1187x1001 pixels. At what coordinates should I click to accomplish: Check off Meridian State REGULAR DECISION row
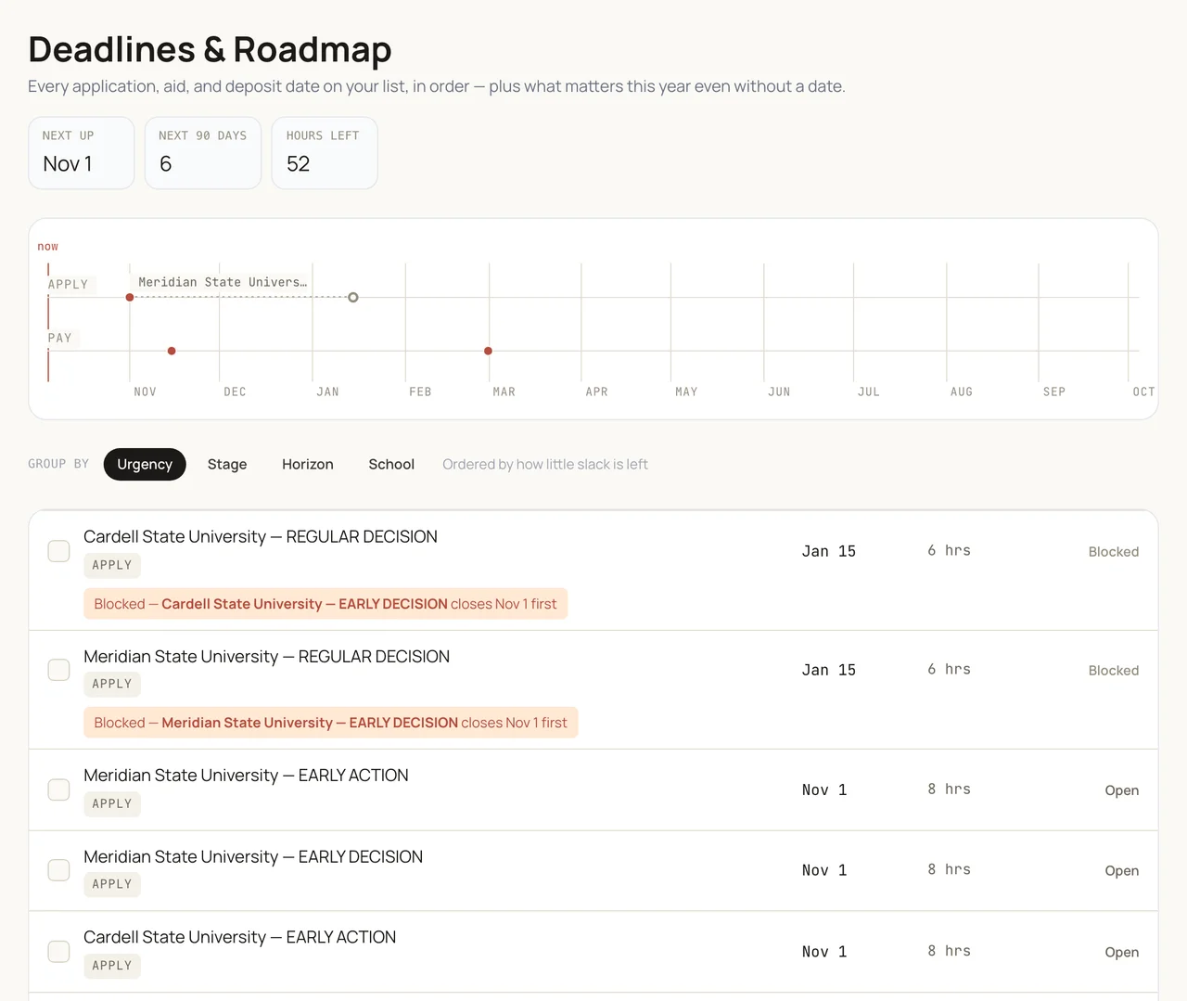[58, 670]
